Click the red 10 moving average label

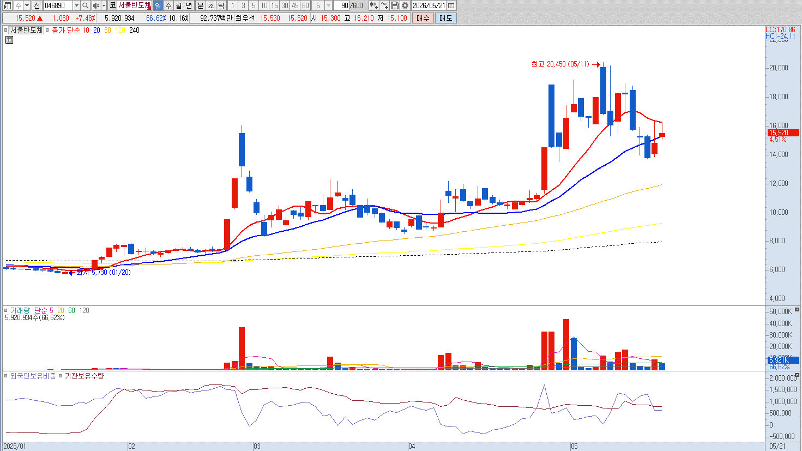pyautogui.click(x=86, y=31)
